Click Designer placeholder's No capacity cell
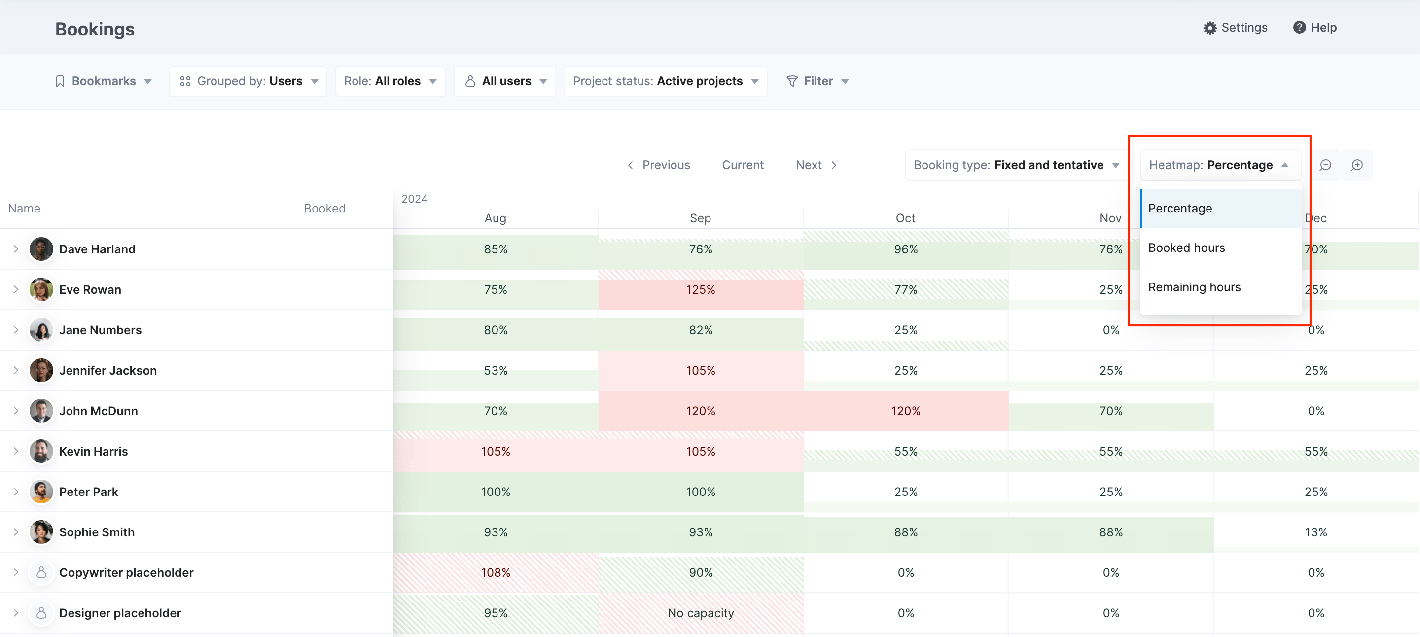Viewport: 1420px width, 637px height. click(701, 613)
